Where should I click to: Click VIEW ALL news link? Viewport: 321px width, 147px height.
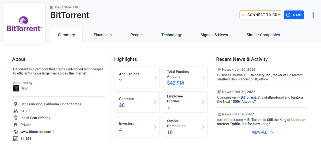click(x=259, y=132)
